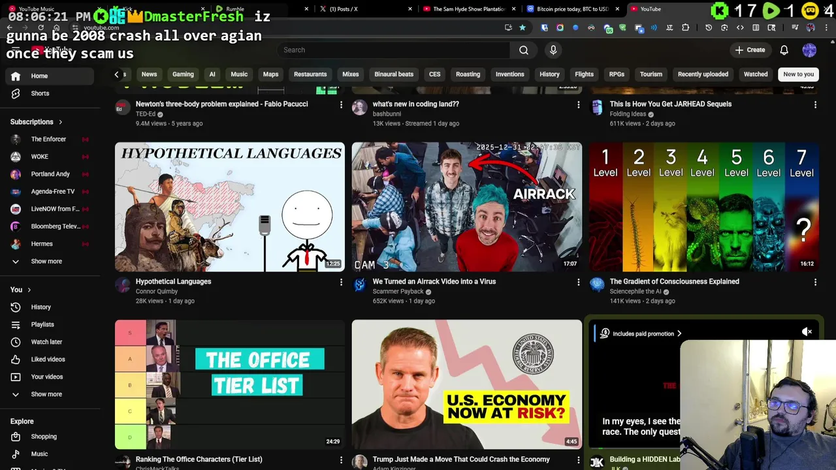Open Shopping under Explore

point(50,436)
